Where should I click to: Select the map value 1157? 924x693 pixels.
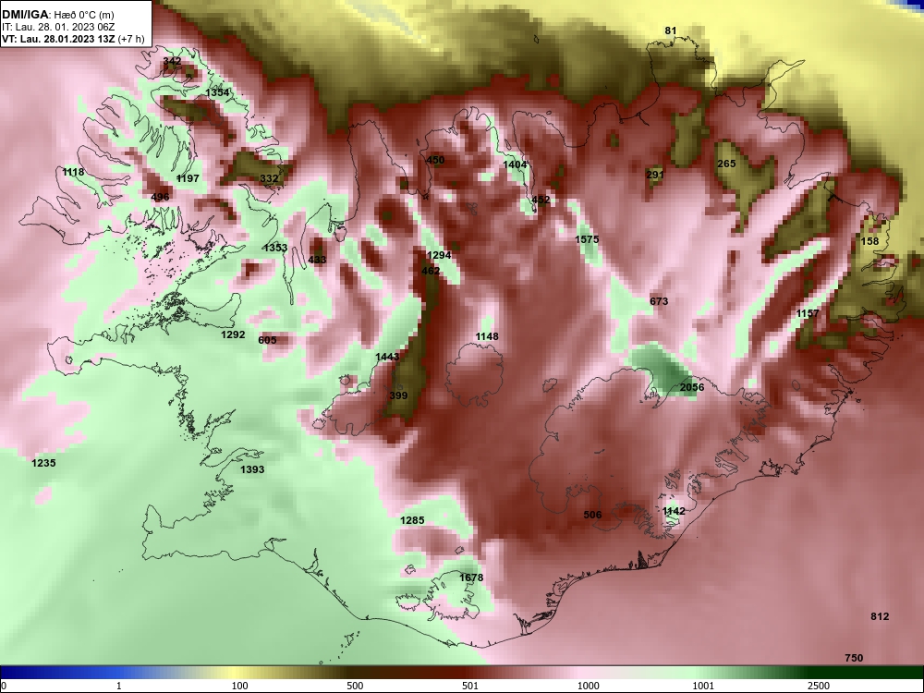click(x=808, y=313)
